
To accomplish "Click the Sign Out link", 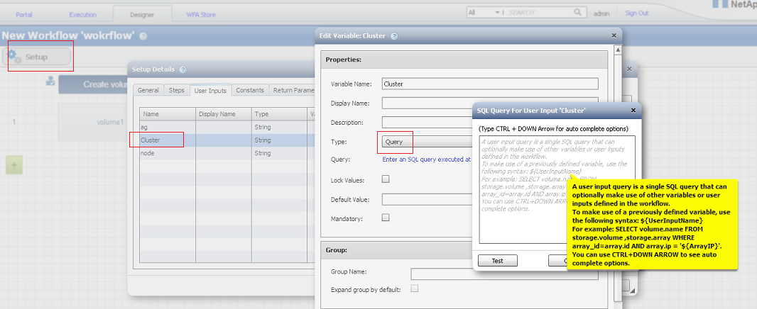I will pyautogui.click(x=636, y=13).
